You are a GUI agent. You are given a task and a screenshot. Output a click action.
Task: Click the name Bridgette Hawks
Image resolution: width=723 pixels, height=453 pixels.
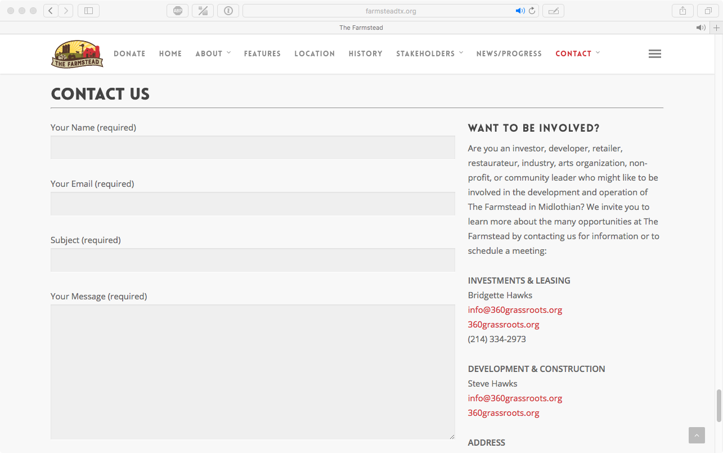pyautogui.click(x=500, y=295)
